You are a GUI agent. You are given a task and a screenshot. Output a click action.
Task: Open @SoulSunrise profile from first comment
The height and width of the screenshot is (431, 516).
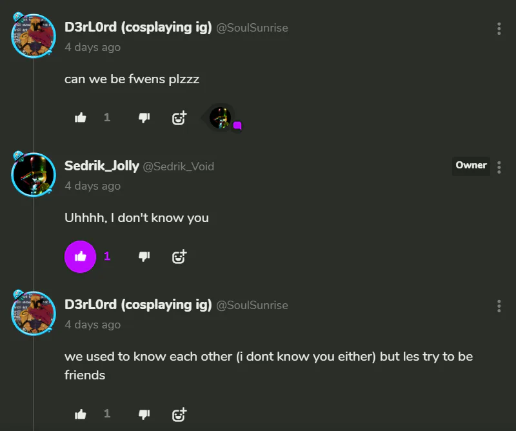coord(252,28)
